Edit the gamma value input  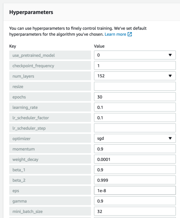135,201
